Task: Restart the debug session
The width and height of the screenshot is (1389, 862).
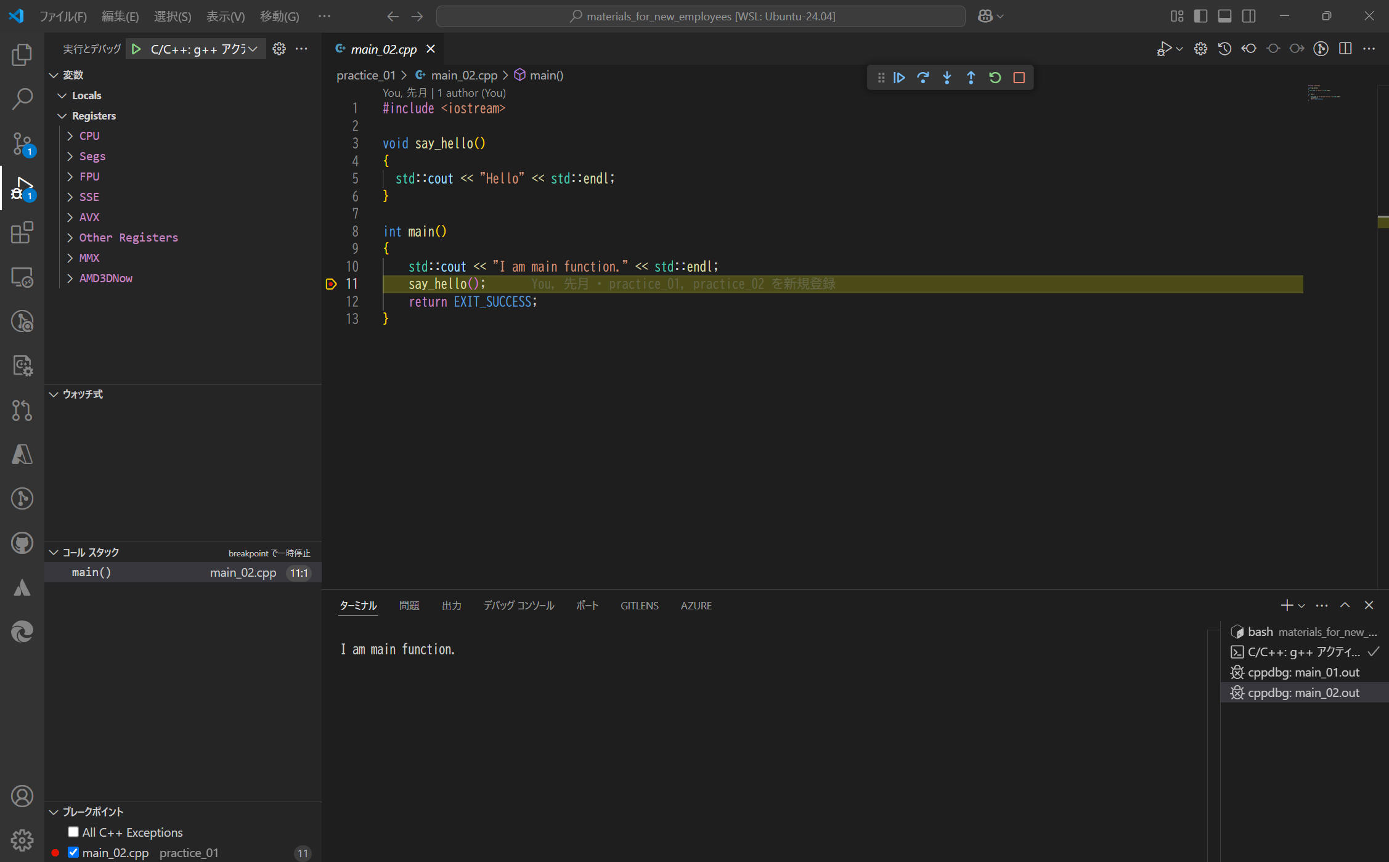Action: click(x=995, y=78)
